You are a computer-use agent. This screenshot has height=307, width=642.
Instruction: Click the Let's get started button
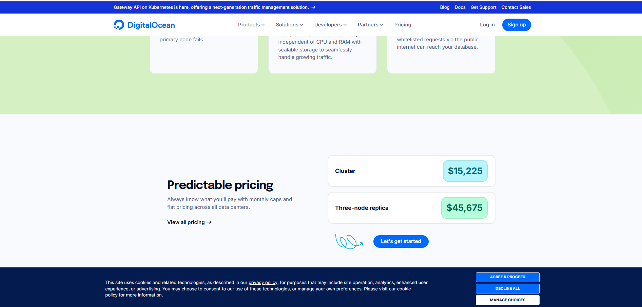click(x=401, y=241)
